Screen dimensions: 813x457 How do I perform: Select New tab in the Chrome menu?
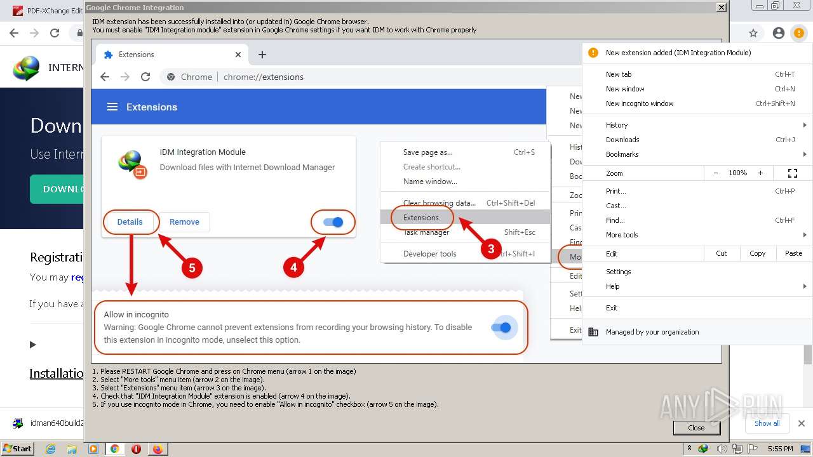click(697, 74)
